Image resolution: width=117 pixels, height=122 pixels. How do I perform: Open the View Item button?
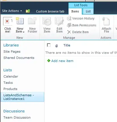(x=47, y=25)
